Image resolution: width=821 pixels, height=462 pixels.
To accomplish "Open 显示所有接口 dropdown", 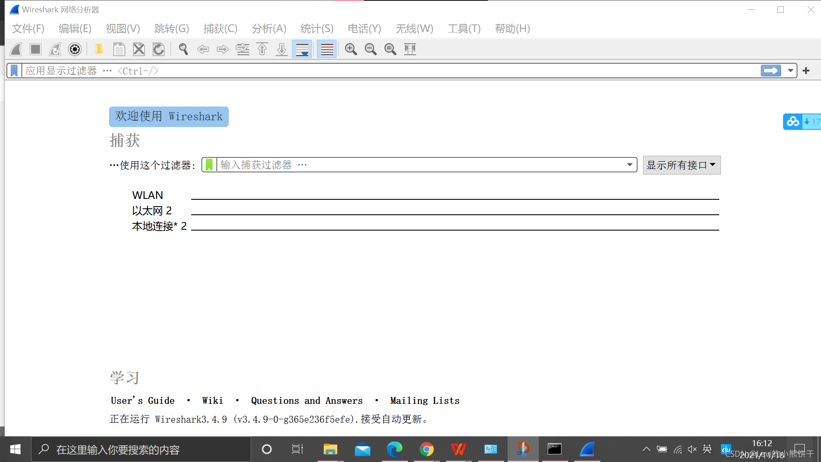I will coord(682,165).
